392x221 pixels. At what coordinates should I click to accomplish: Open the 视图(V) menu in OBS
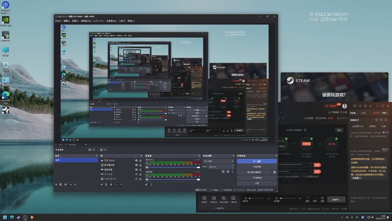click(75, 21)
